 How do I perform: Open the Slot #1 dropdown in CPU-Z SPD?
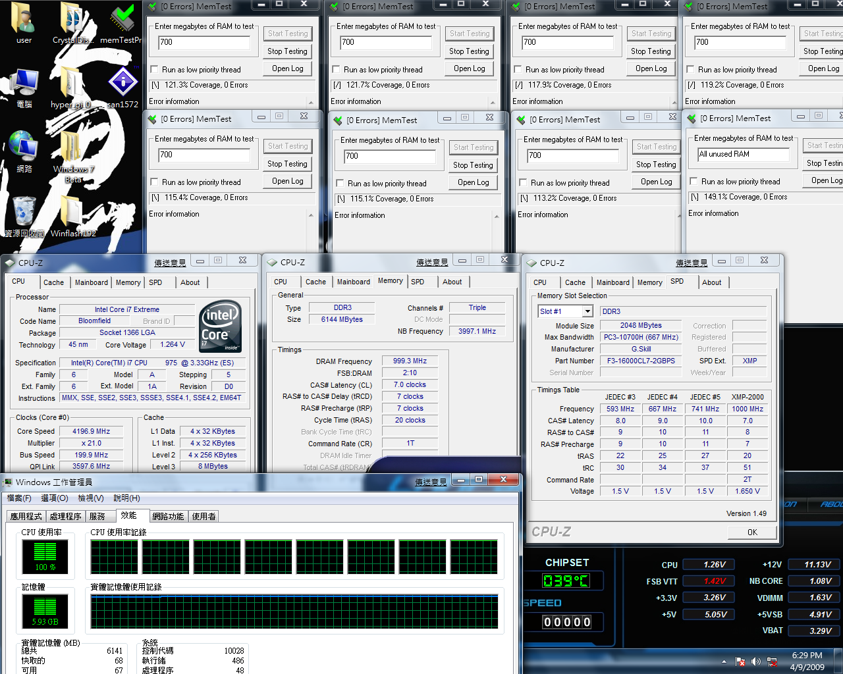pyautogui.click(x=587, y=311)
